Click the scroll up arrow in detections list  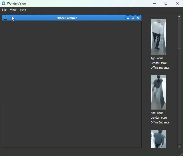[x=179, y=16]
